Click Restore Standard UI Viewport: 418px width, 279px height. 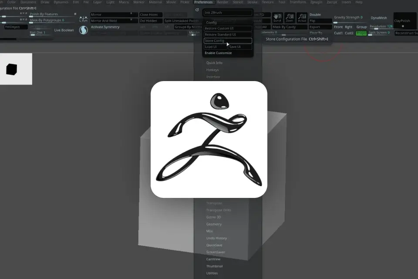point(228,34)
